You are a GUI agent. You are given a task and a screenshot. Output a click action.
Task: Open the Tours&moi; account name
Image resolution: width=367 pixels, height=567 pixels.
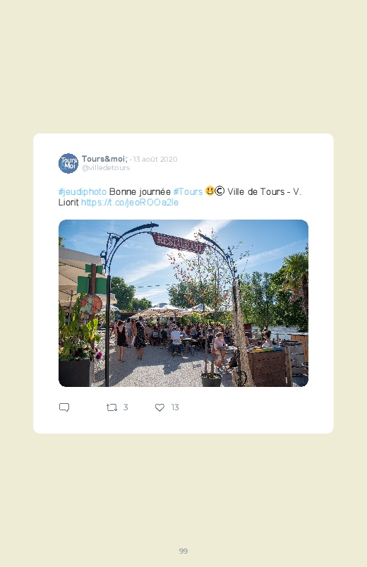point(104,159)
